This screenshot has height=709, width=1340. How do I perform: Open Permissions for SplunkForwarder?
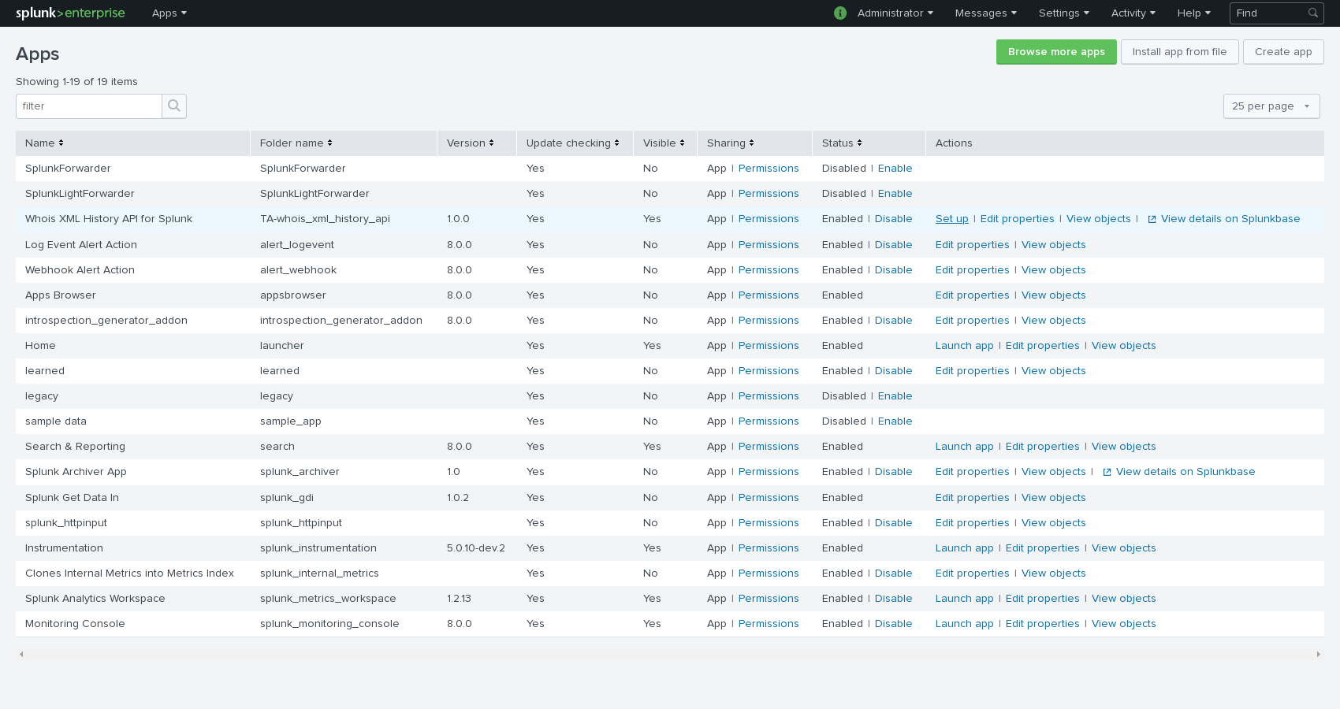click(x=769, y=169)
